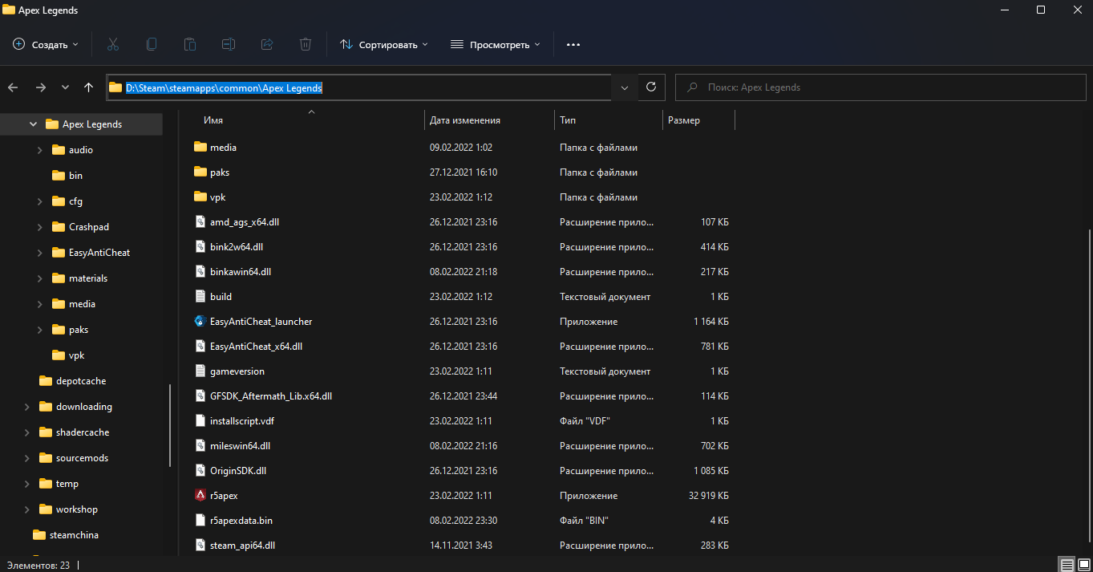Select file EasyAntiCheat_x64.dll
This screenshot has width=1093, height=572.
[x=256, y=347]
